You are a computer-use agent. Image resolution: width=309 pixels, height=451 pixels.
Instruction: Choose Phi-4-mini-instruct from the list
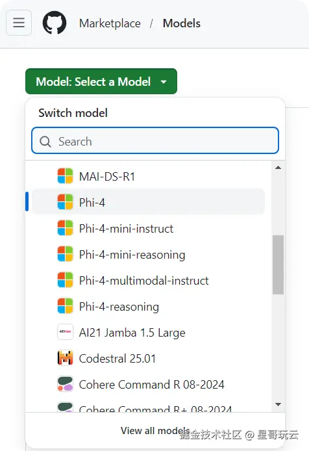point(148,228)
